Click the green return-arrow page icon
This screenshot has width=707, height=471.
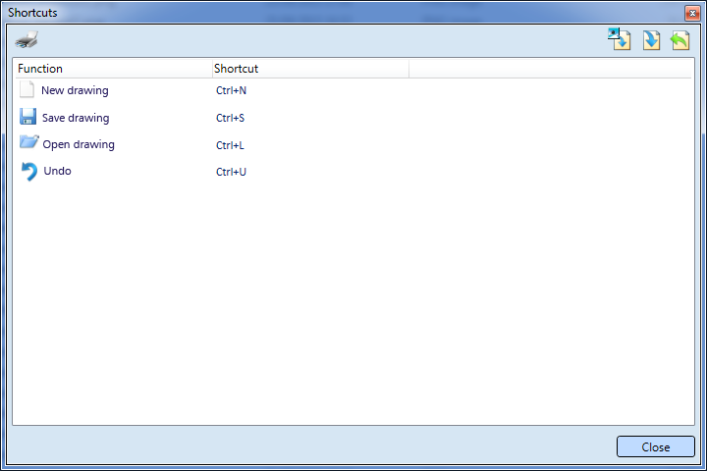click(680, 39)
